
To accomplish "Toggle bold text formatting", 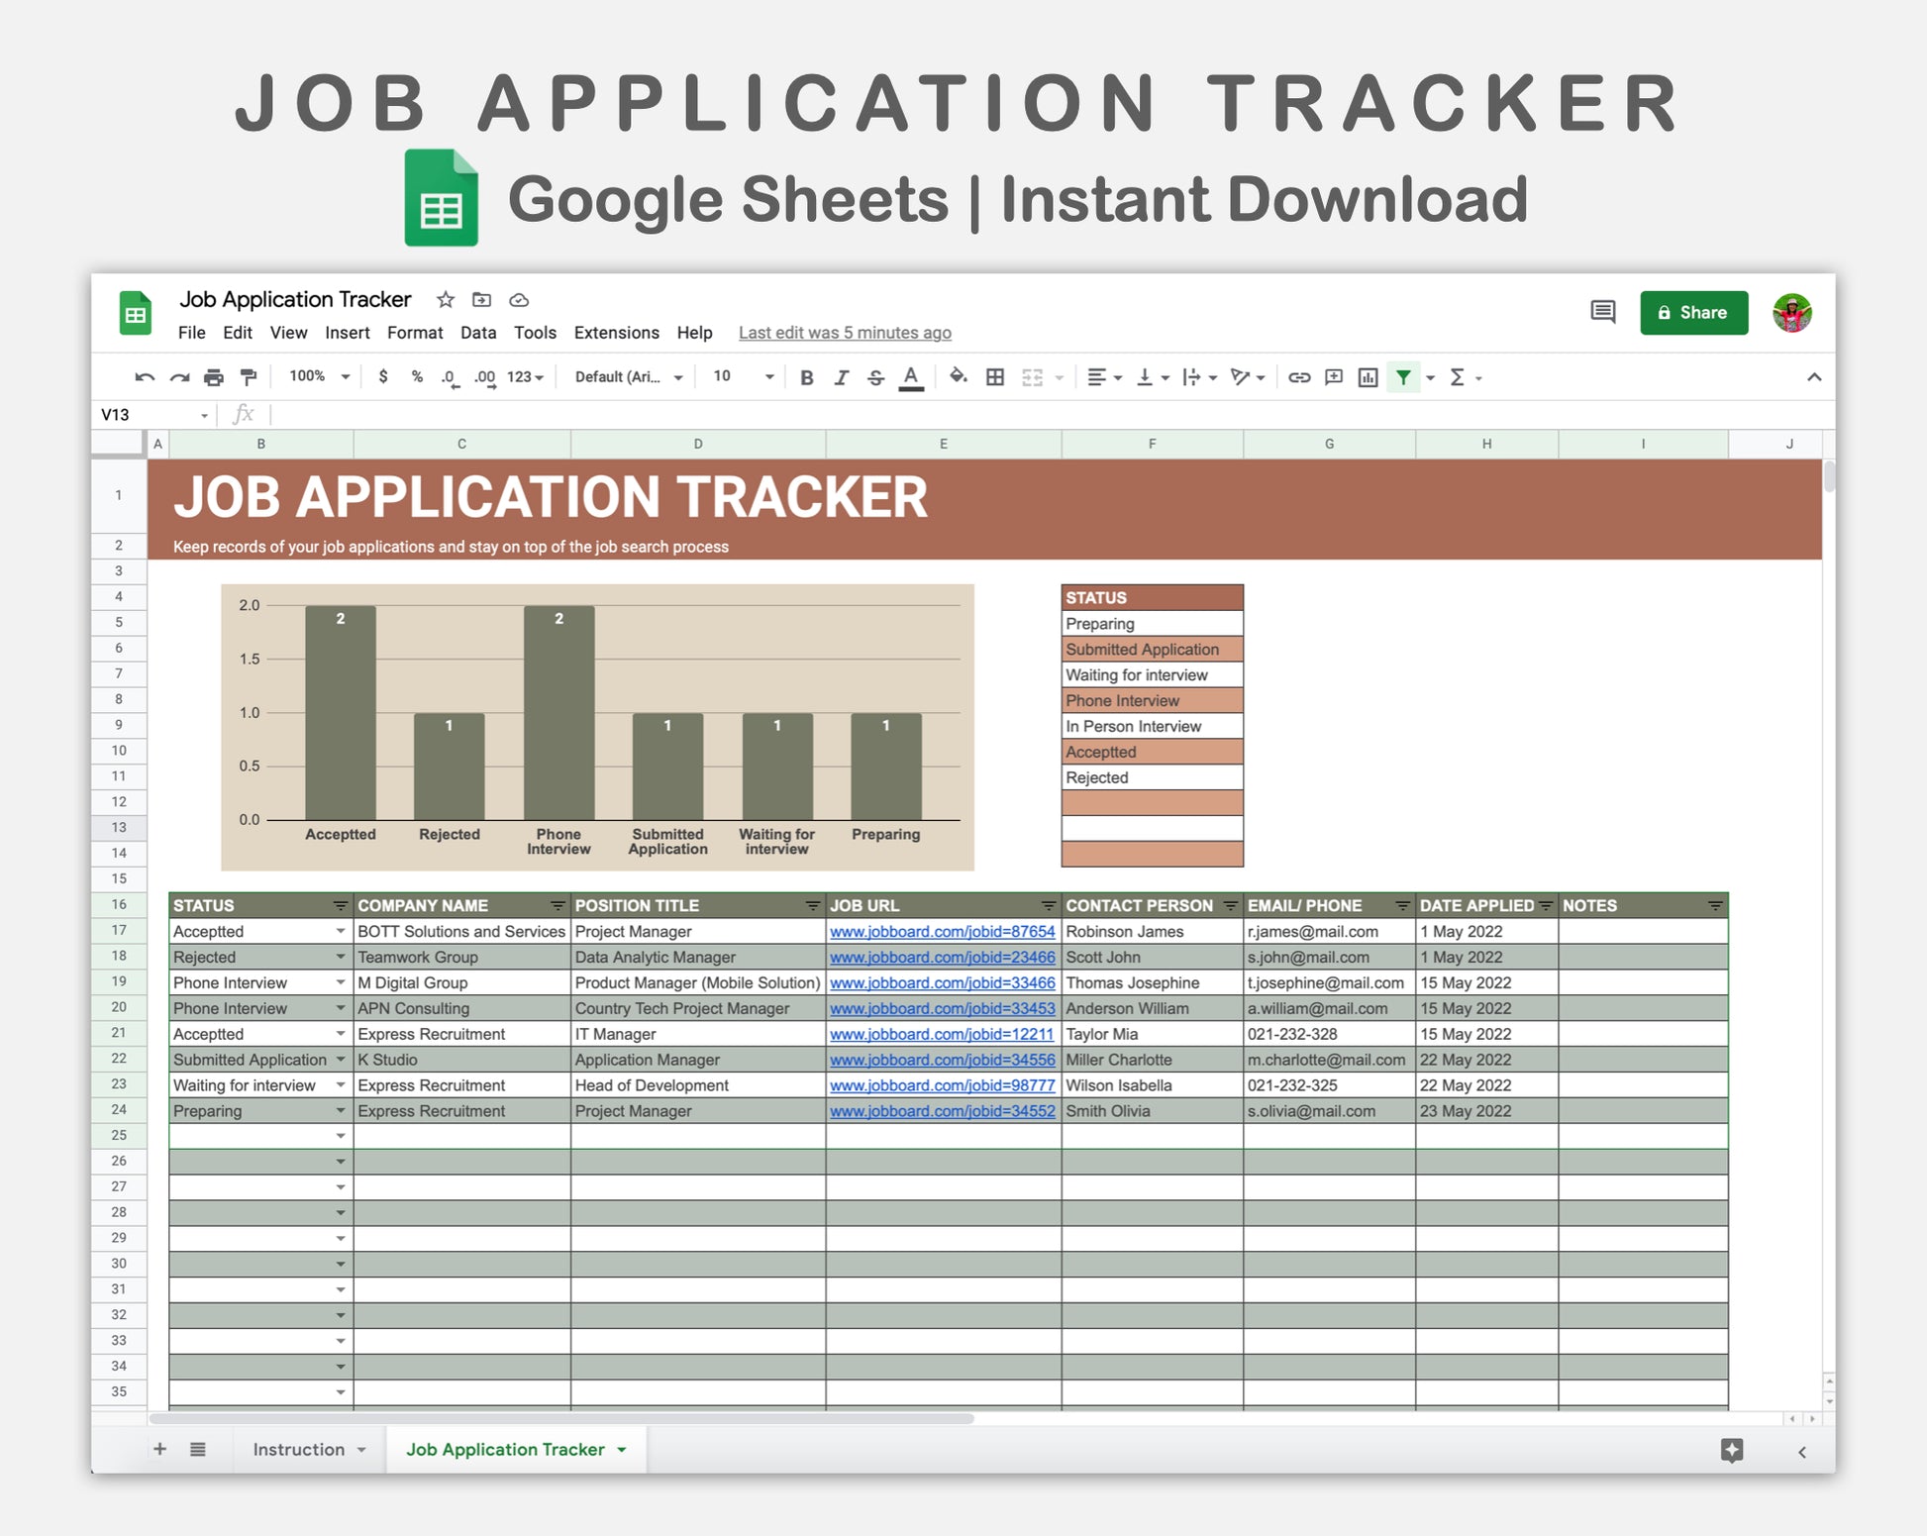I will 806,377.
